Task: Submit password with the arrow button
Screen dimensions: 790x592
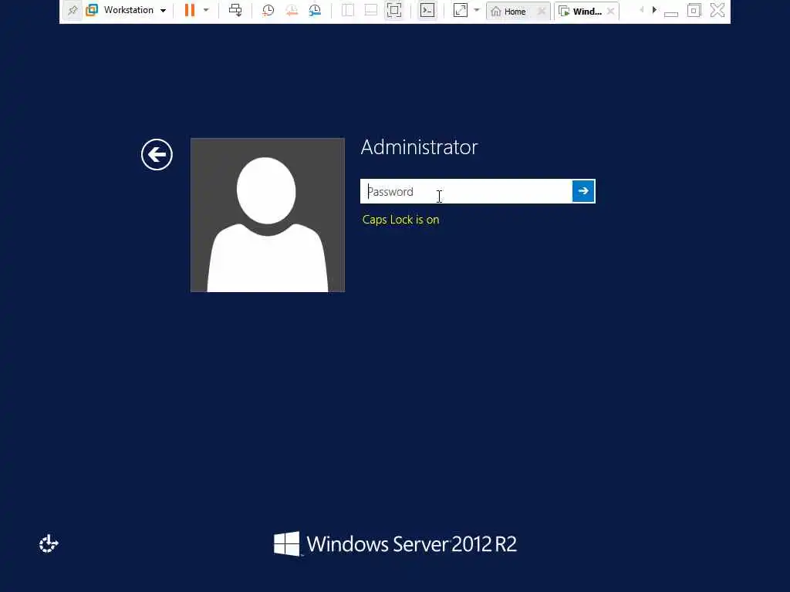Action: (583, 191)
